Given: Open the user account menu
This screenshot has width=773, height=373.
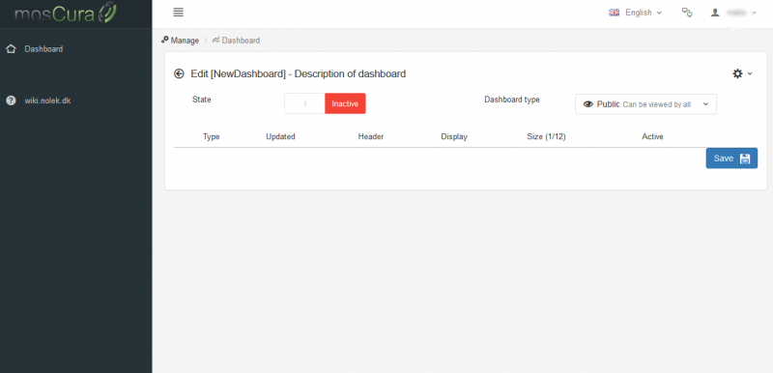Looking at the screenshot, I should 733,13.
